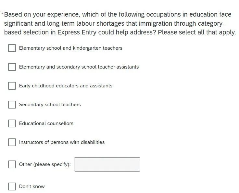
Task: Check the box beside Elementary and secondary school teacher assistants
Action: (x=12, y=67)
